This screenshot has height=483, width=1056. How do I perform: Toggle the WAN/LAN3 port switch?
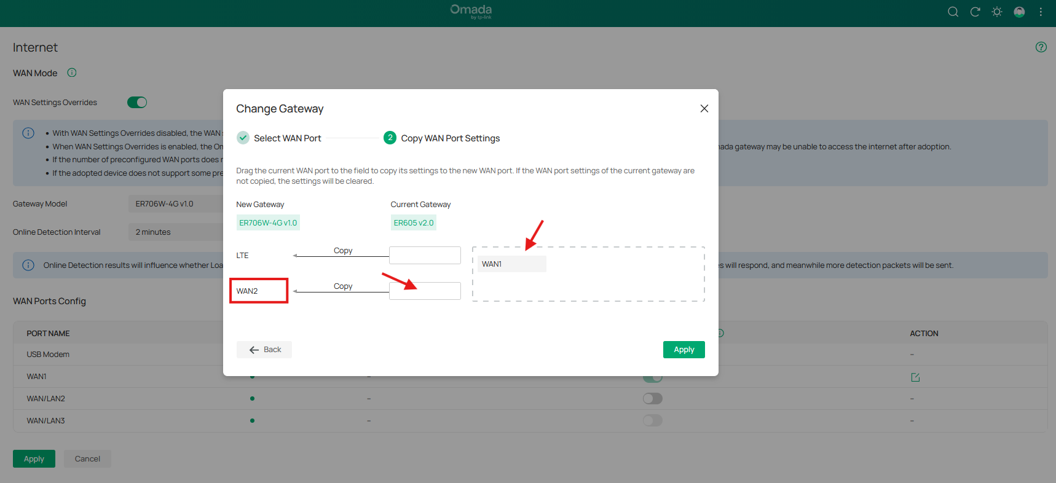(653, 420)
